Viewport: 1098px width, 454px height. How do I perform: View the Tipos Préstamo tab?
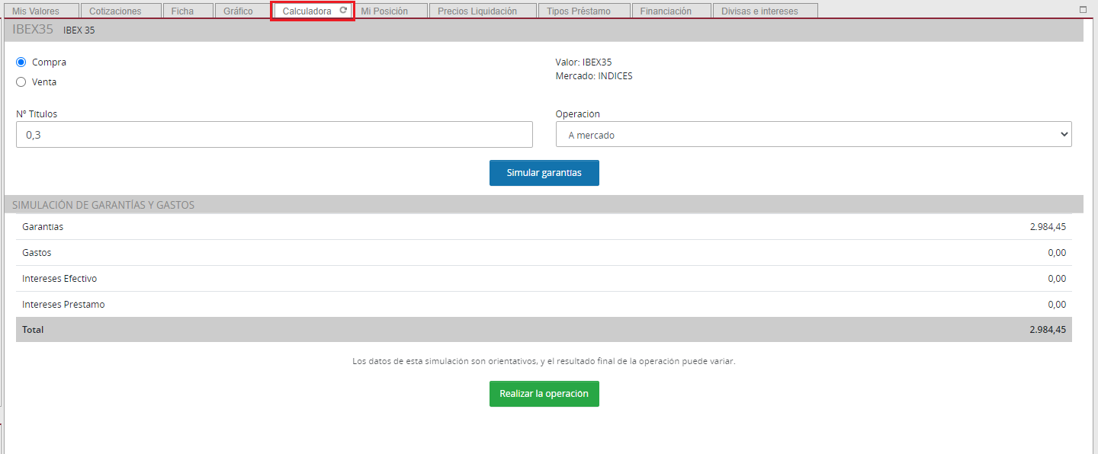pos(585,11)
